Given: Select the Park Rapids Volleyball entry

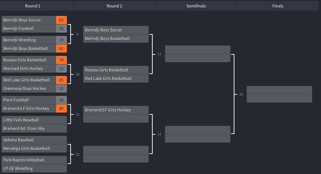Looking at the screenshot, I should coord(34,160).
